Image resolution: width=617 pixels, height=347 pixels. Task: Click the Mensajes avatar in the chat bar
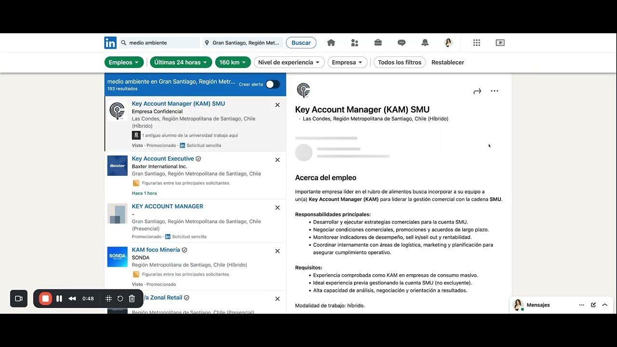518,305
